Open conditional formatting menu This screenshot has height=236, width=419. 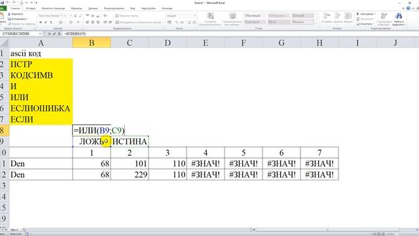[210, 19]
